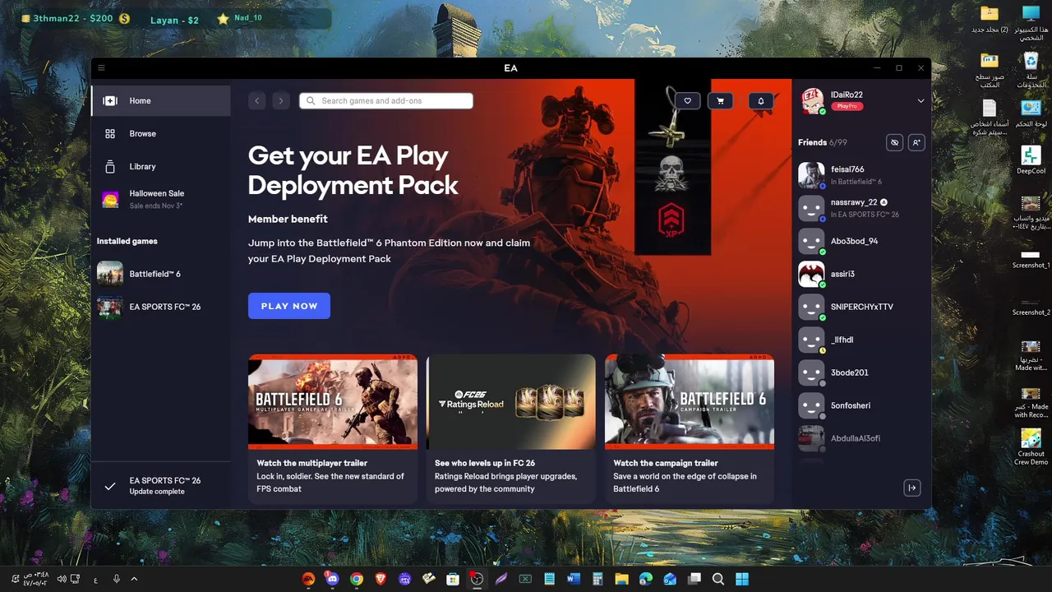Select the Crashout Crew Demo desktop icon

coord(1031,447)
